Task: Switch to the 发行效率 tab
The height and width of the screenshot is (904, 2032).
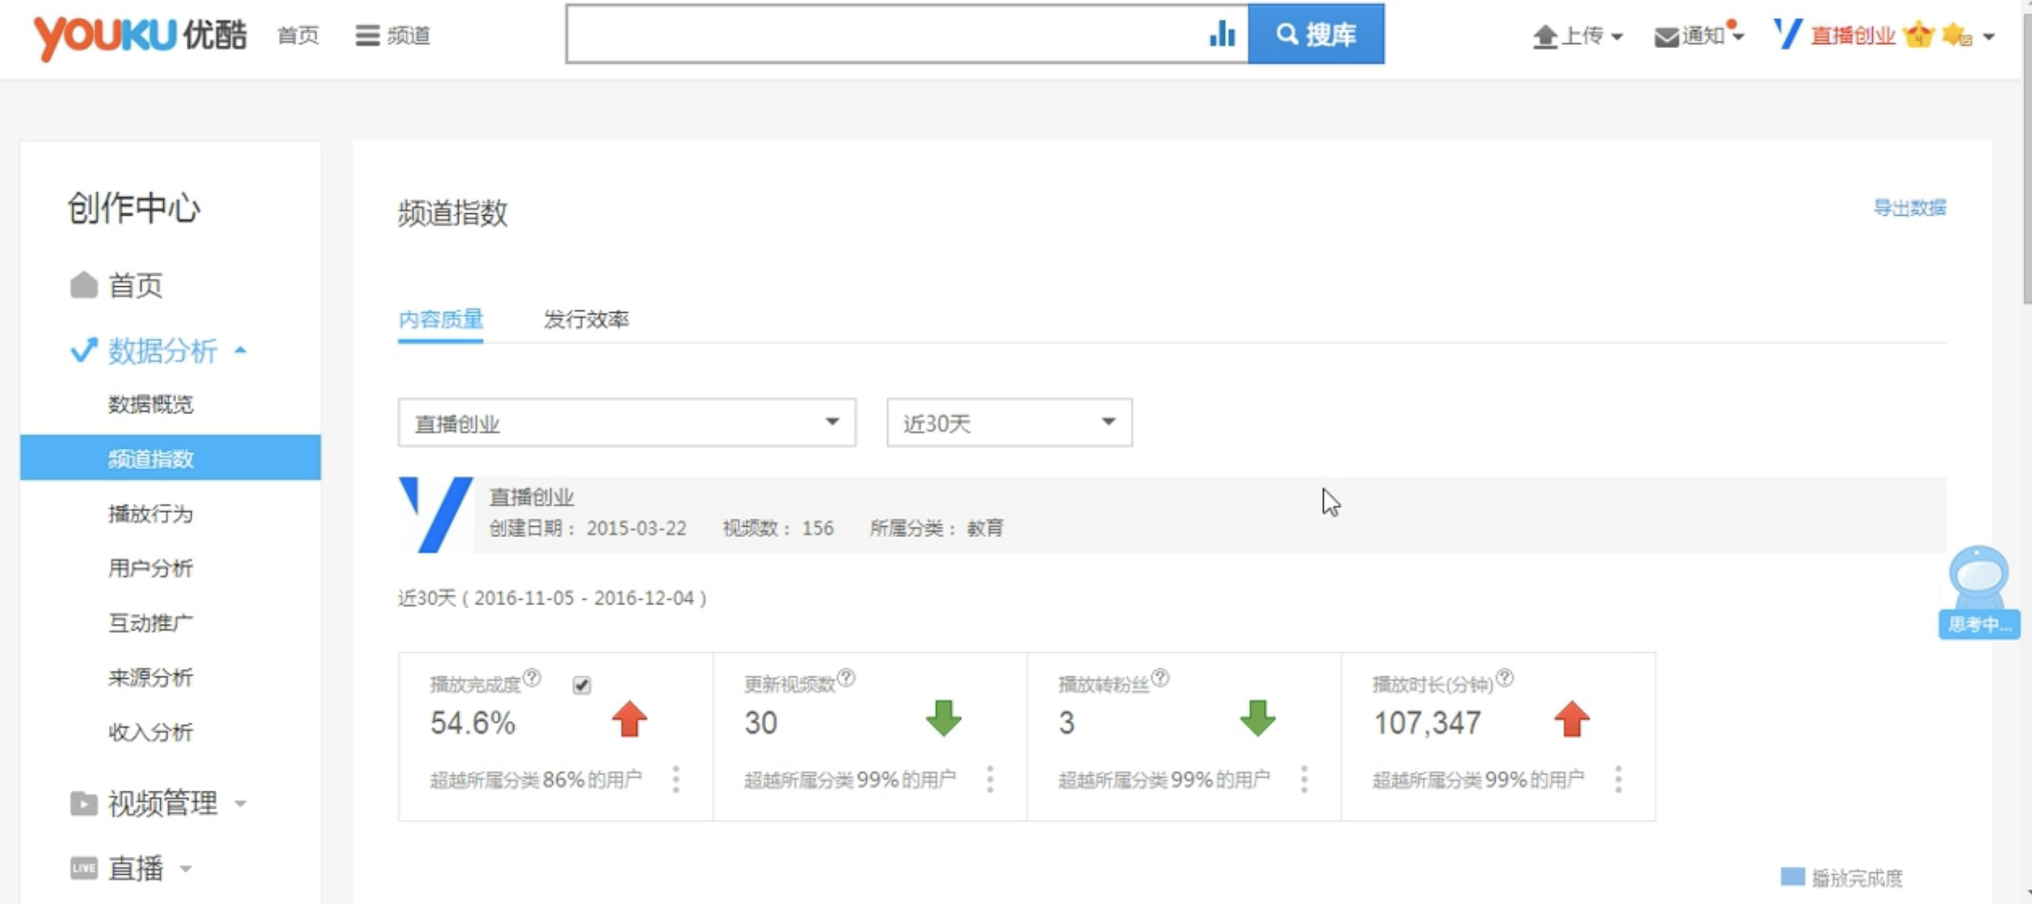Action: (x=586, y=320)
